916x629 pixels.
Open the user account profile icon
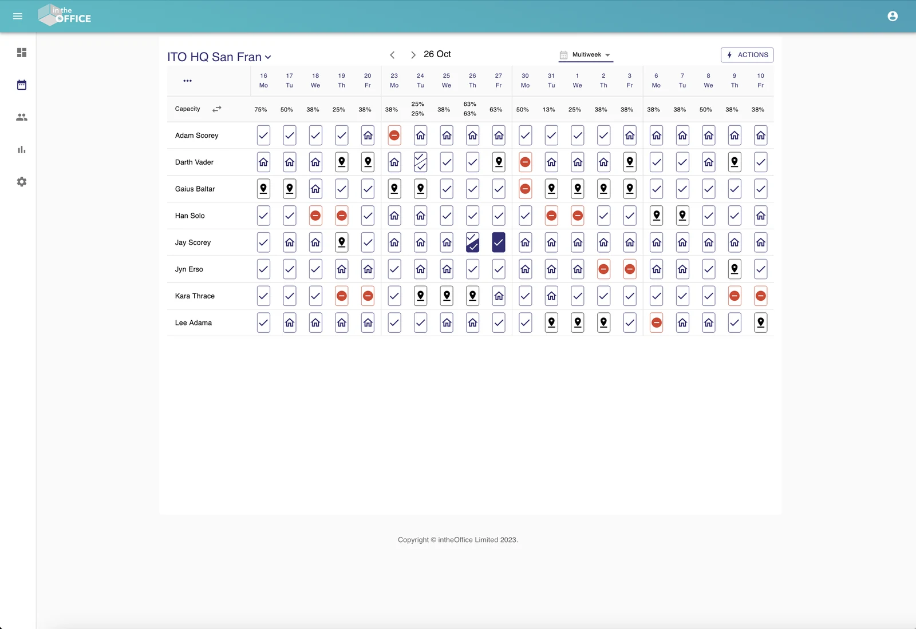point(893,16)
